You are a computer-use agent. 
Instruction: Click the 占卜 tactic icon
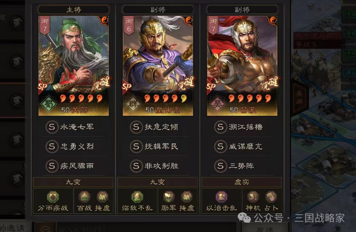click(271, 197)
